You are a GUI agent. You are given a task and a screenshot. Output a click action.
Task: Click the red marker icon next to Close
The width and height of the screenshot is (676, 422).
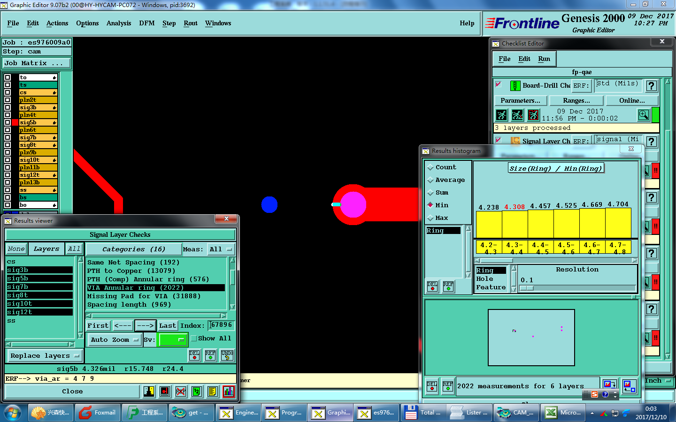[x=165, y=391]
